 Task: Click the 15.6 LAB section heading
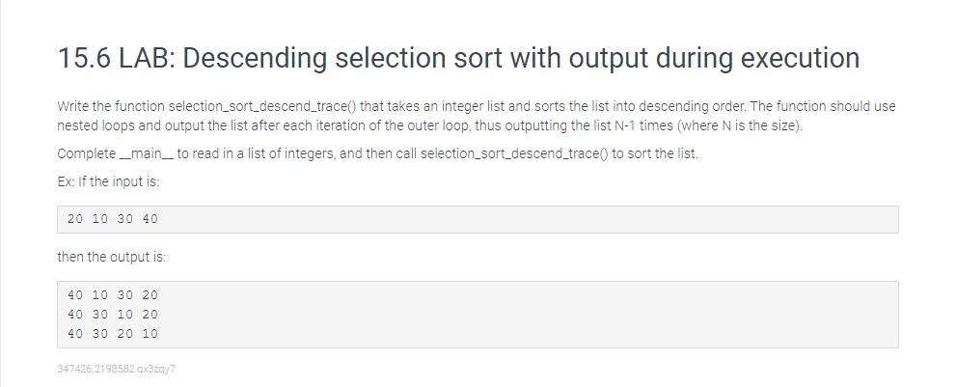coord(458,59)
